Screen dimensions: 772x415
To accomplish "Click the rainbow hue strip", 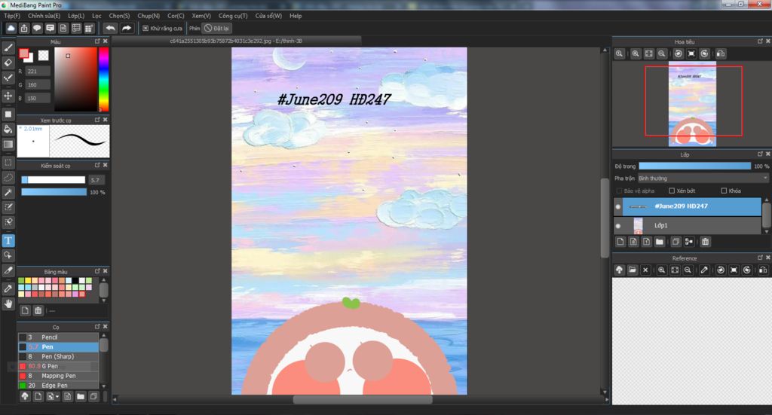I will (103, 80).
